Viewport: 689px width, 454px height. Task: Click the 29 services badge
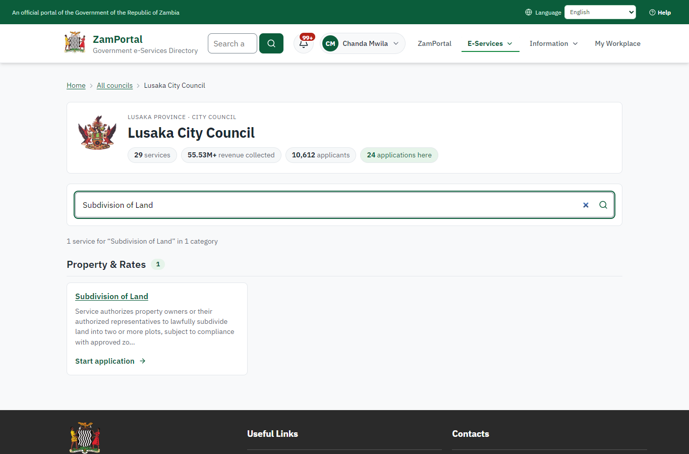[152, 155]
